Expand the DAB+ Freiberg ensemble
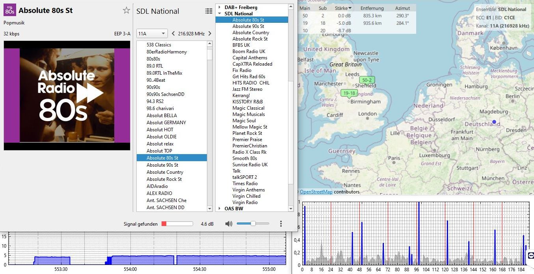The width and height of the screenshot is (534, 274). click(x=220, y=7)
